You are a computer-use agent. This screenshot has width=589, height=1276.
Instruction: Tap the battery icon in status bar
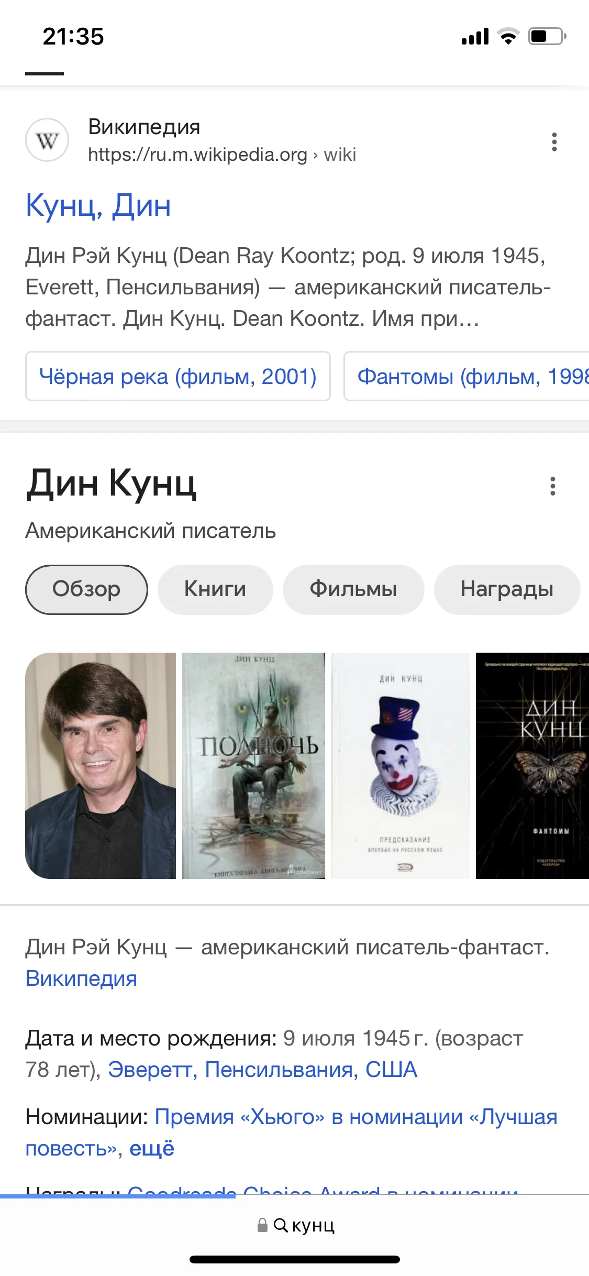coord(547,36)
